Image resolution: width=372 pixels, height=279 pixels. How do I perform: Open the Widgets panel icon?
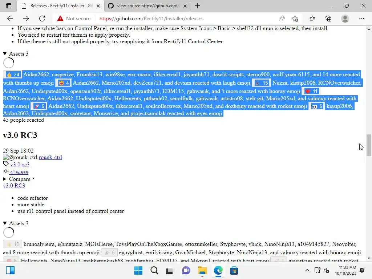(x=10, y=270)
